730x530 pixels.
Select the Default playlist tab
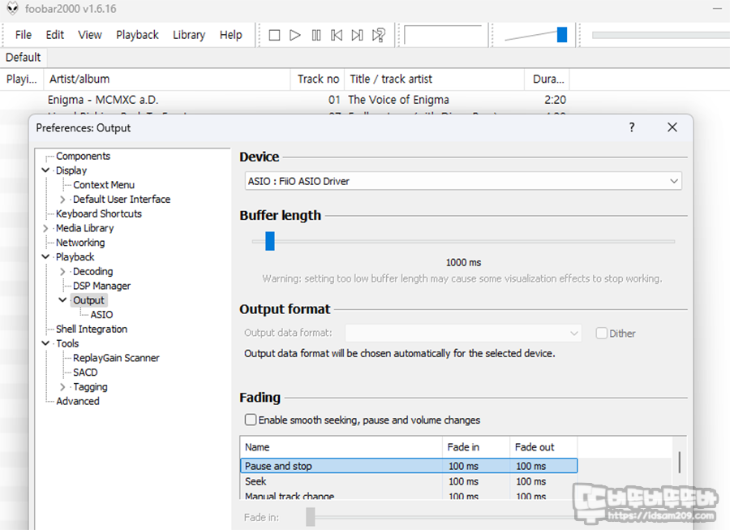tap(24, 58)
